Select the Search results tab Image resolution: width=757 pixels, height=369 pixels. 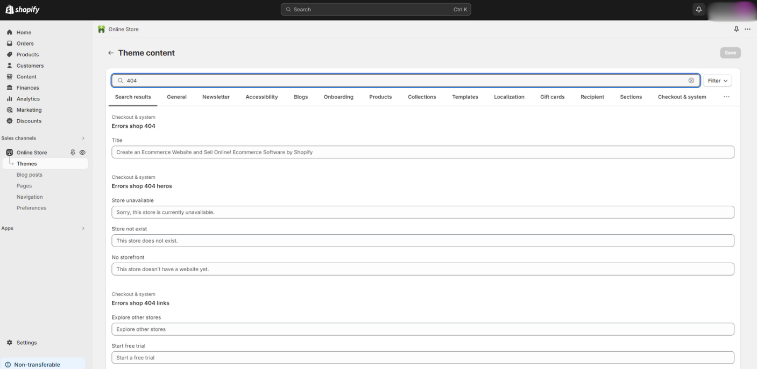tap(133, 97)
